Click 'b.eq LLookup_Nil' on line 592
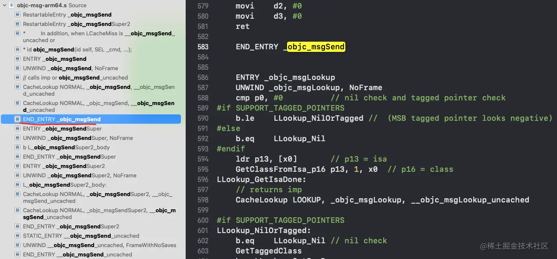 coord(281,139)
